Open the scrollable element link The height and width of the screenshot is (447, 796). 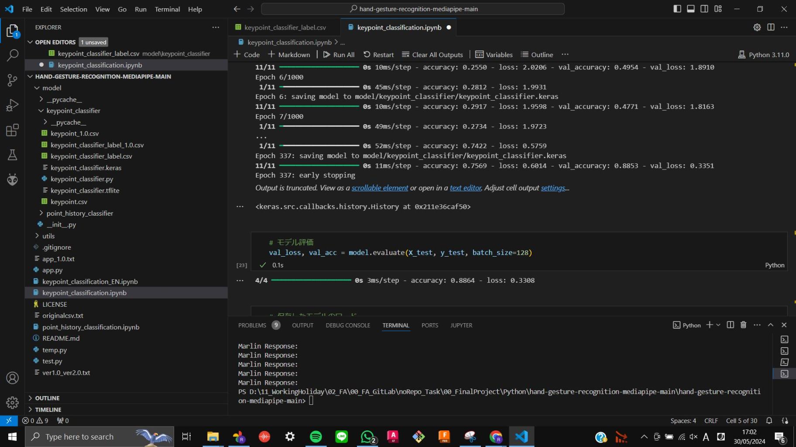click(380, 188)
